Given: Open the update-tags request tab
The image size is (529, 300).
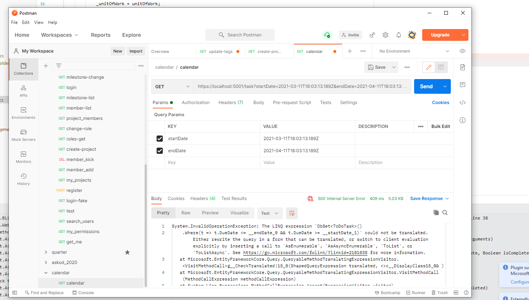Looking at the screenshot, I should [x=220, y=51].
